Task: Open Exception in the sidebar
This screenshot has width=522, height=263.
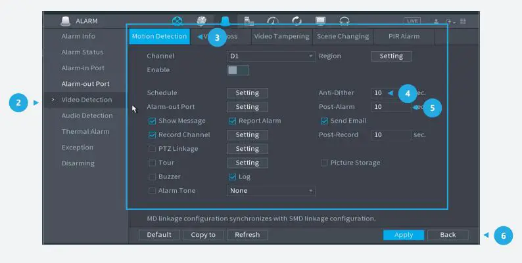Action: [77, 148]
